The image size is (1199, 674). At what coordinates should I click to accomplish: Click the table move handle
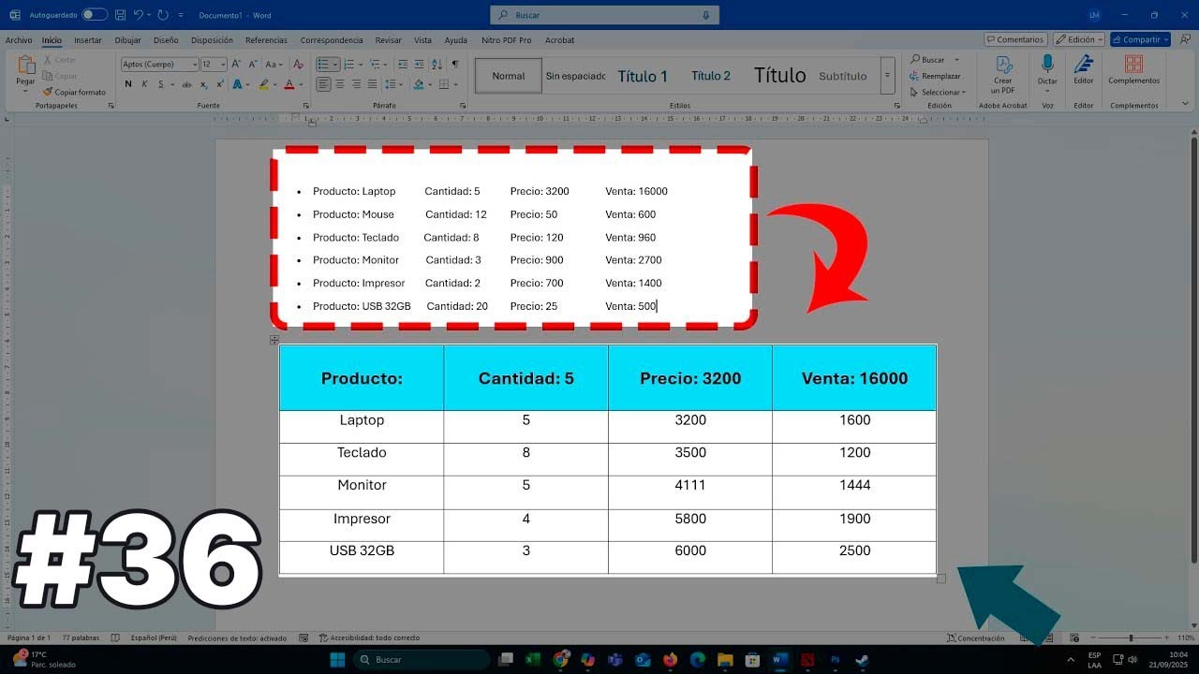pos(274,340)
